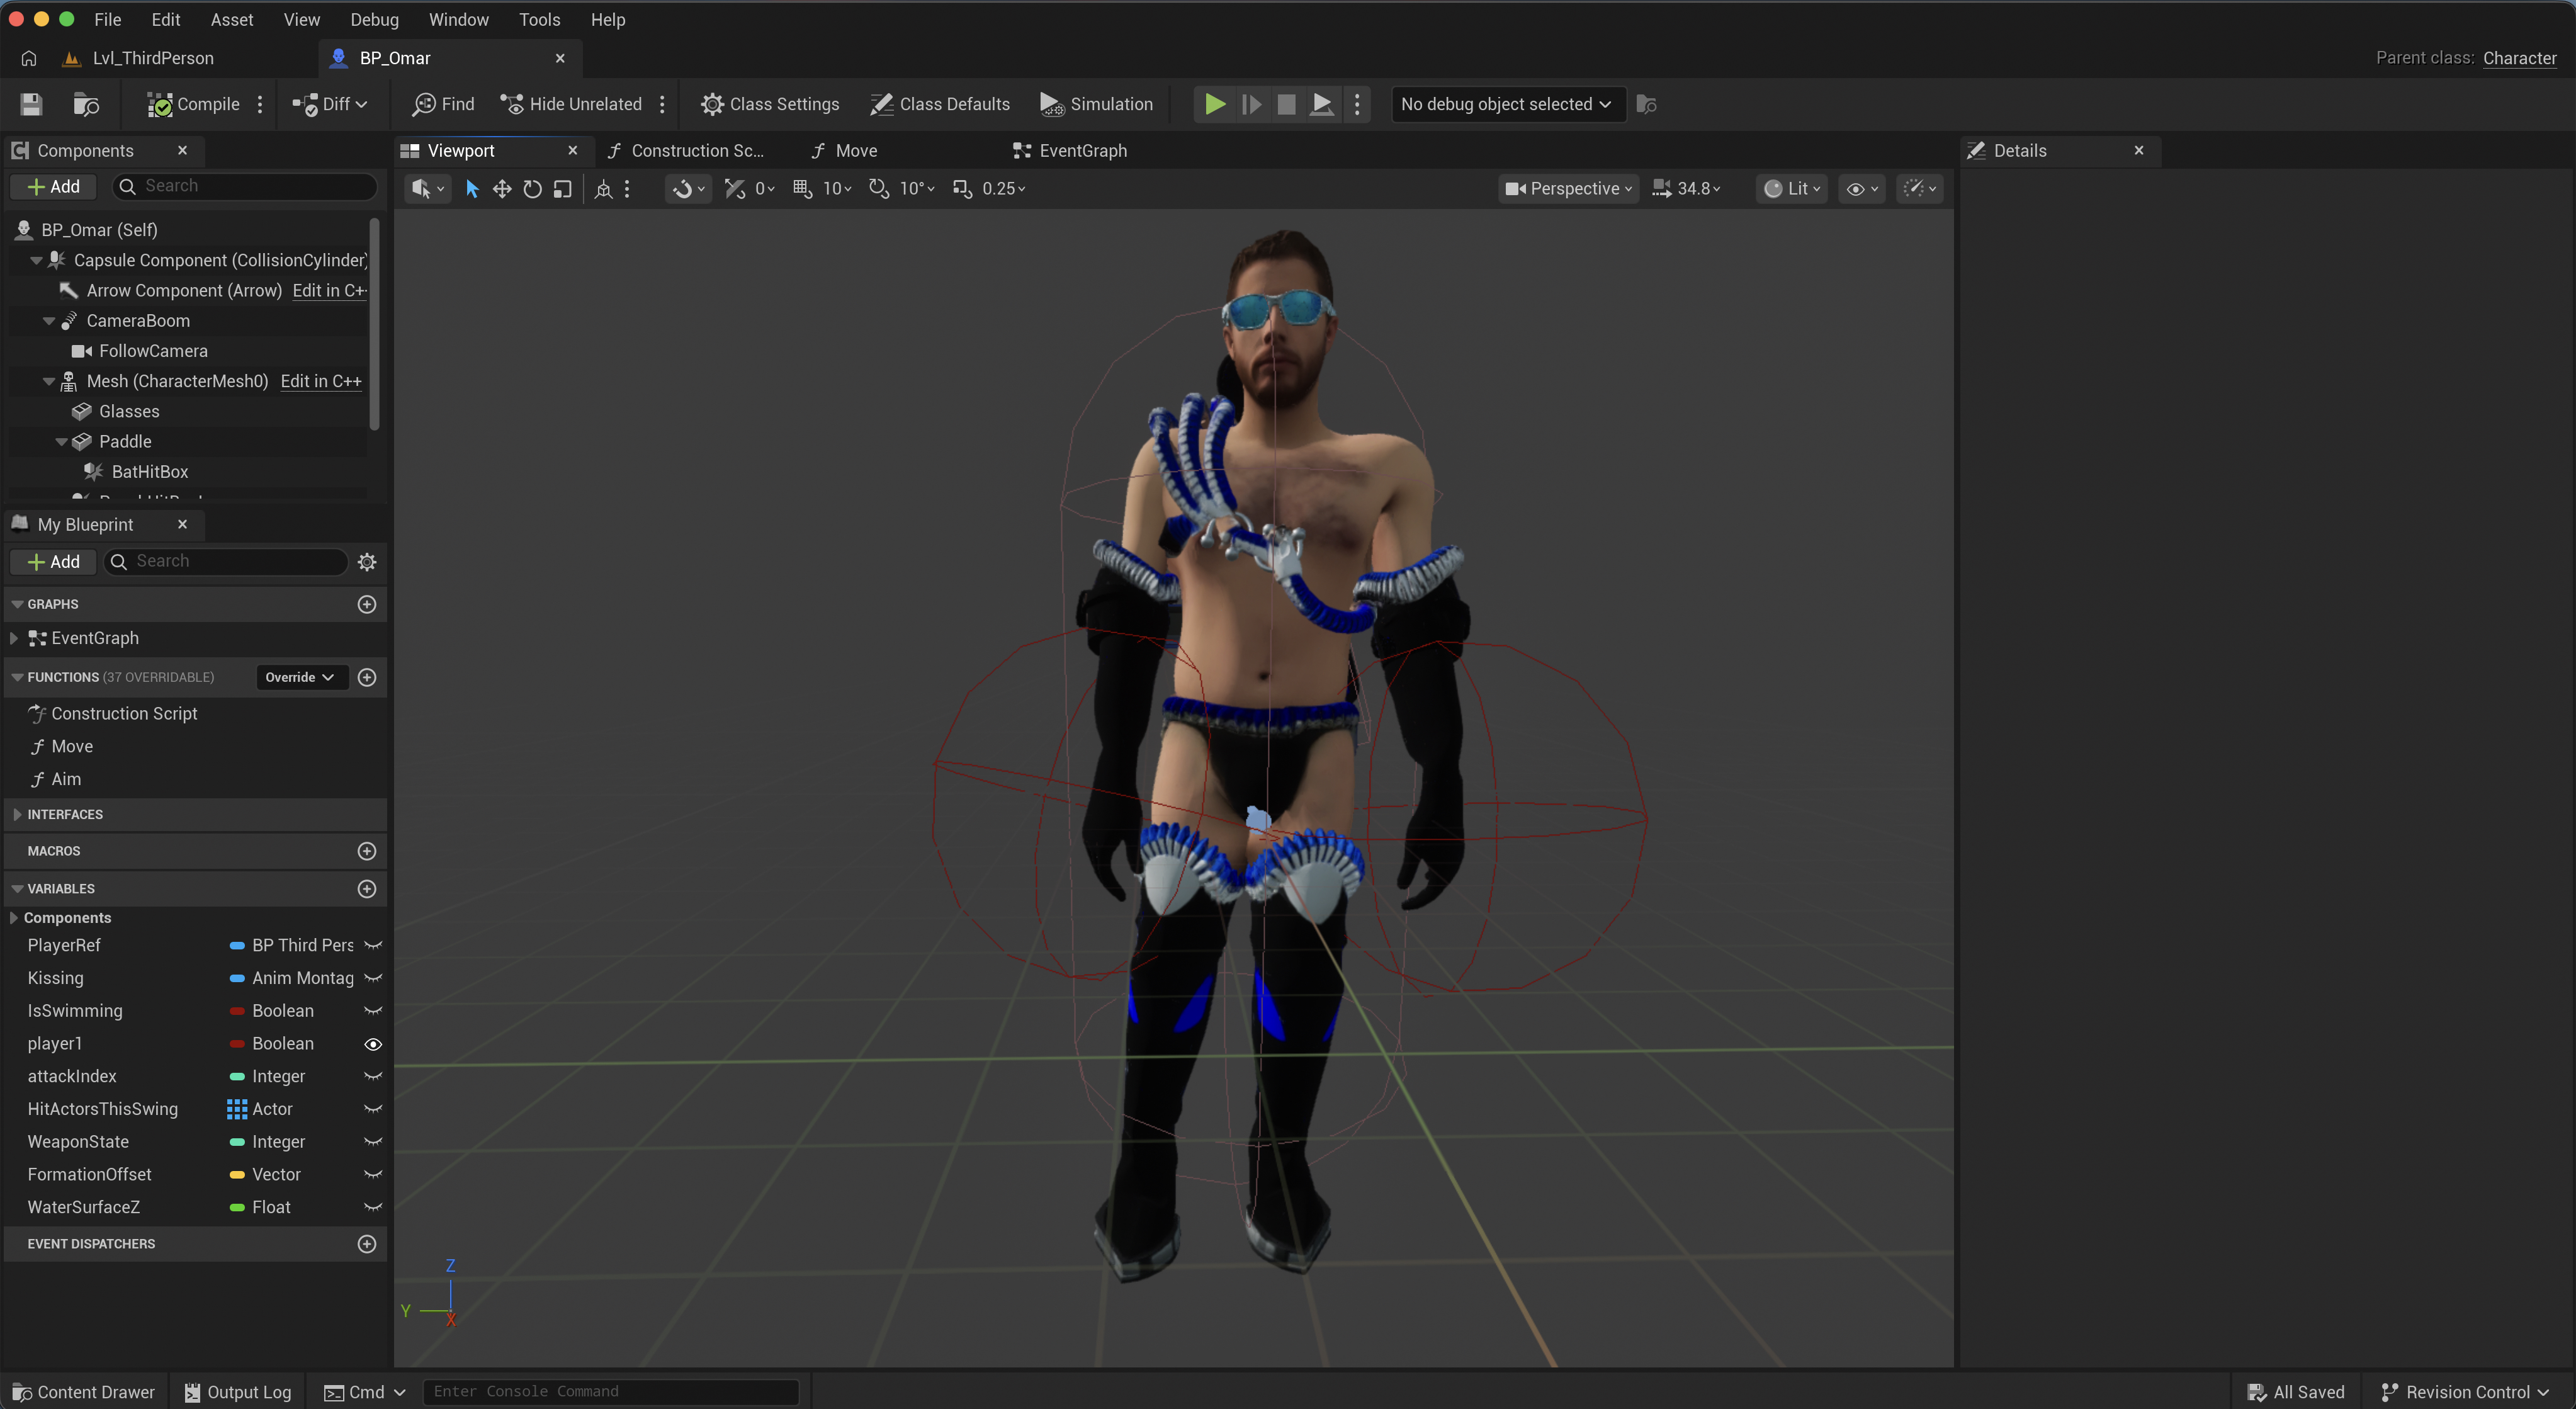Screen dimensions: 2576x1409
Task: Click FormationOffset Vector type color pill
Action: (x=237, y=1174)
